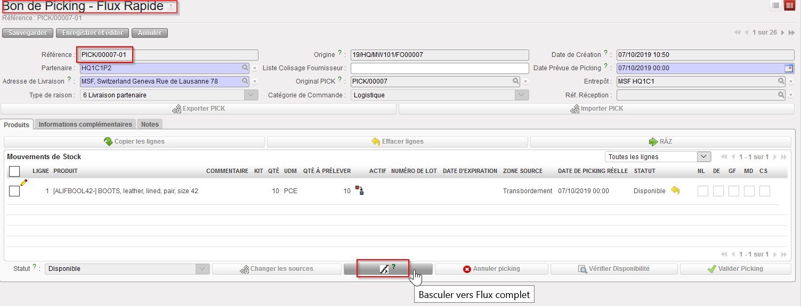This screenshot has width=801, height=306.
Task: Click Sauvegarder button
Action: point(28,32)
